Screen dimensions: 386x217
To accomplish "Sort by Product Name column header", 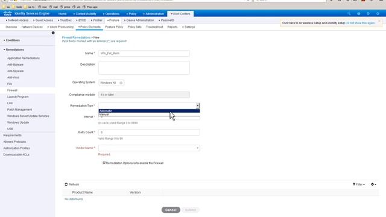I will [83, 192].
